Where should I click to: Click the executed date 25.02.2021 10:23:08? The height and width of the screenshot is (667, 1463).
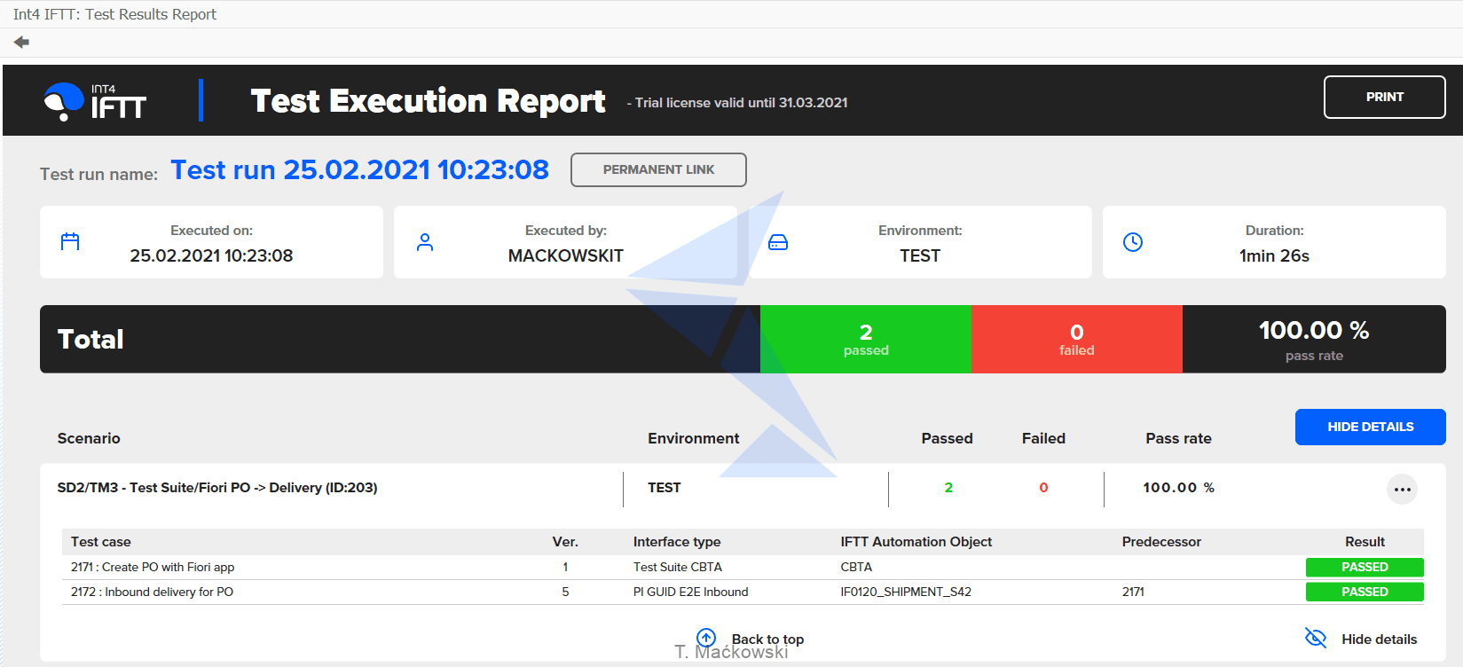(211, 255)
